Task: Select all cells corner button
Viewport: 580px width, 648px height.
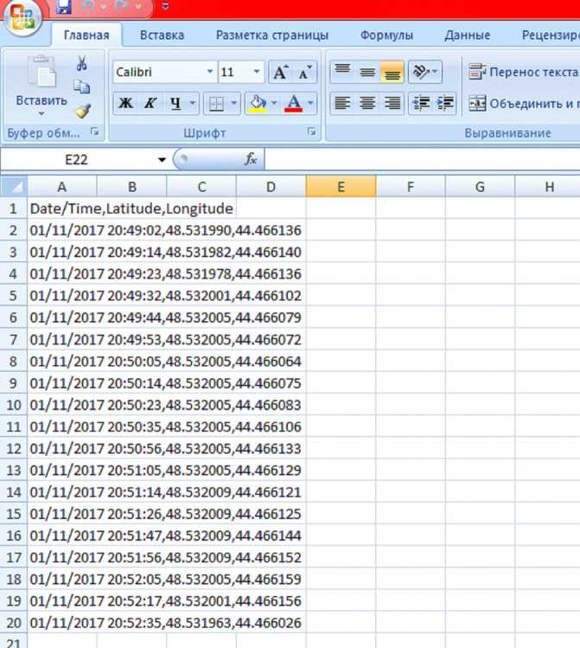Action: click(x=14, y=186)
